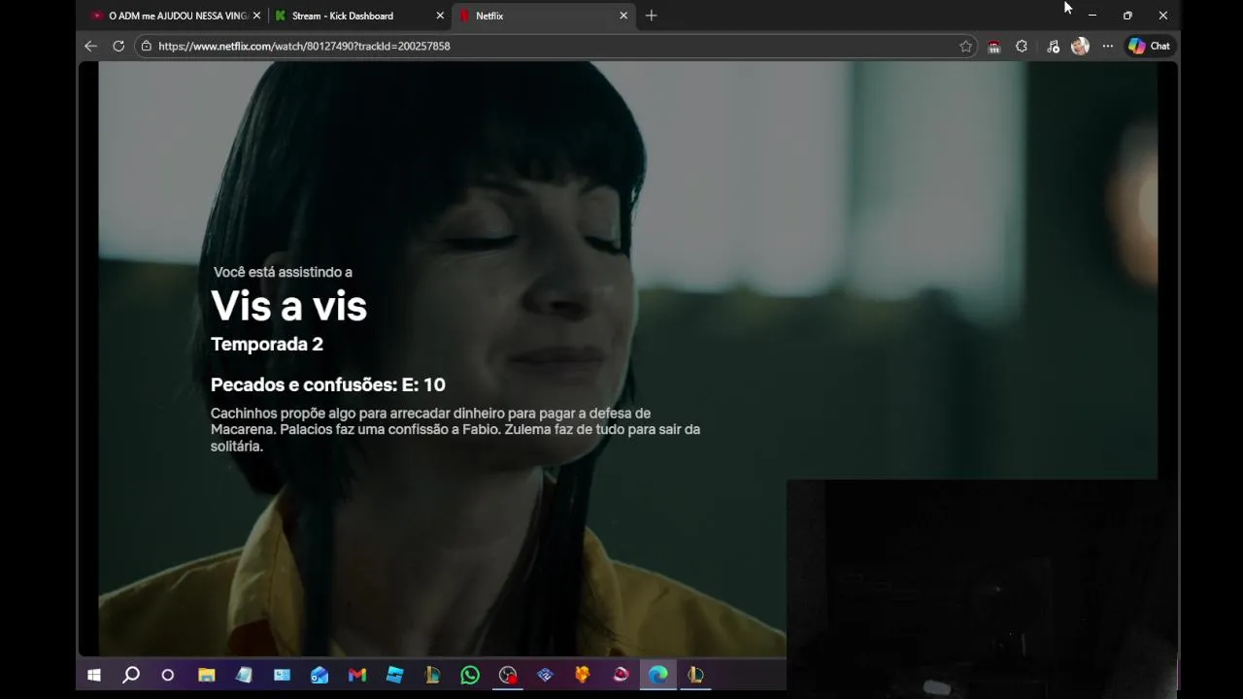The width and height of the screenshot is (1243, 699).
Task: Open last League of Legends taskbar icon
Action: point(695,675)
